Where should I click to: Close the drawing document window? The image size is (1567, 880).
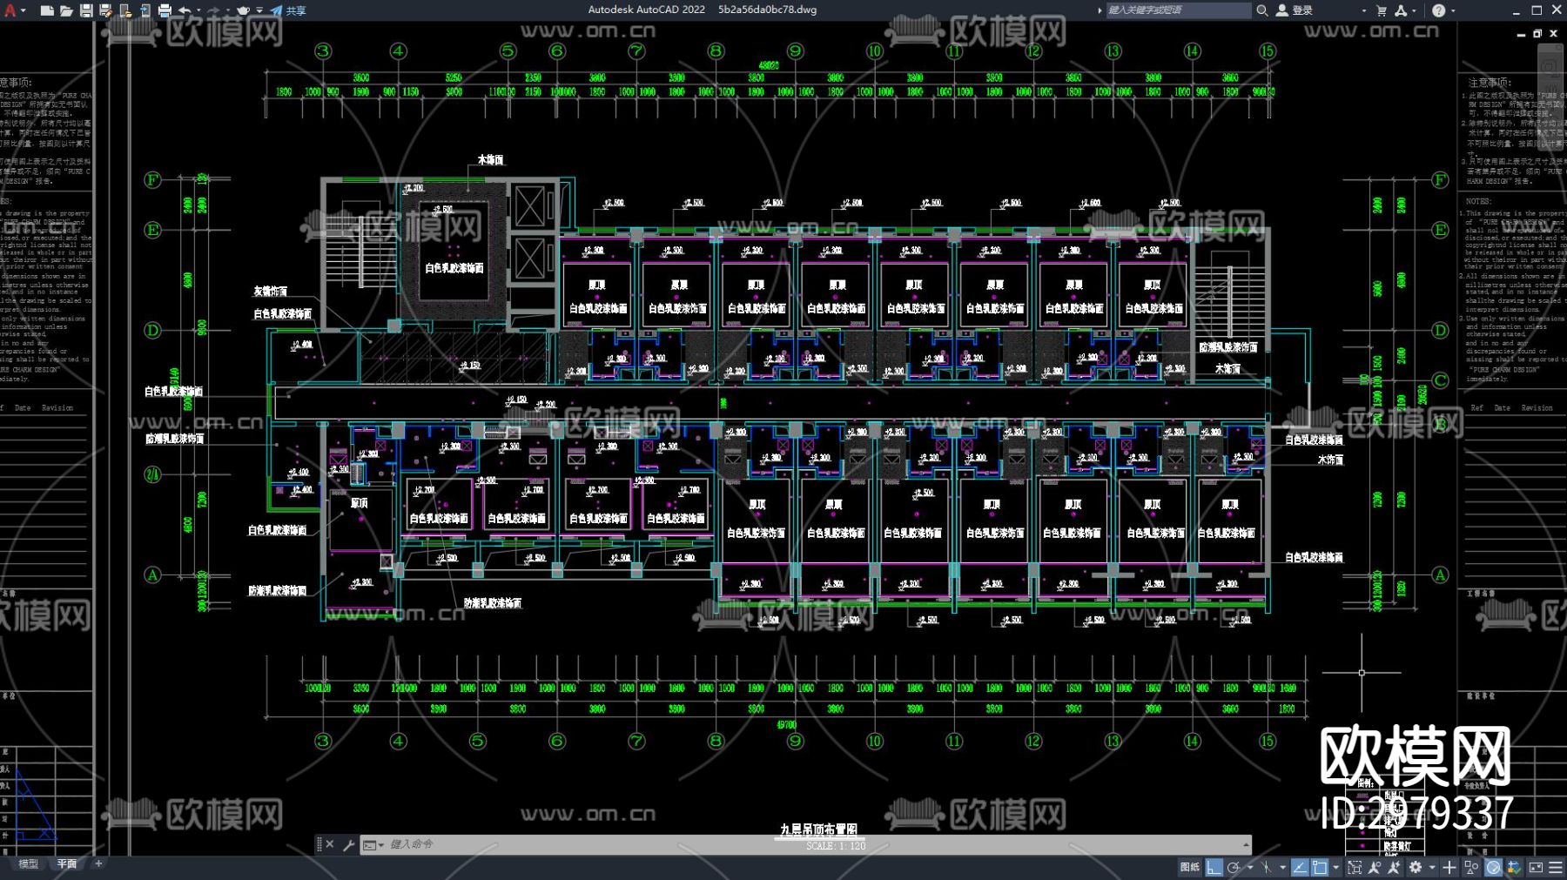point(1554,34)
